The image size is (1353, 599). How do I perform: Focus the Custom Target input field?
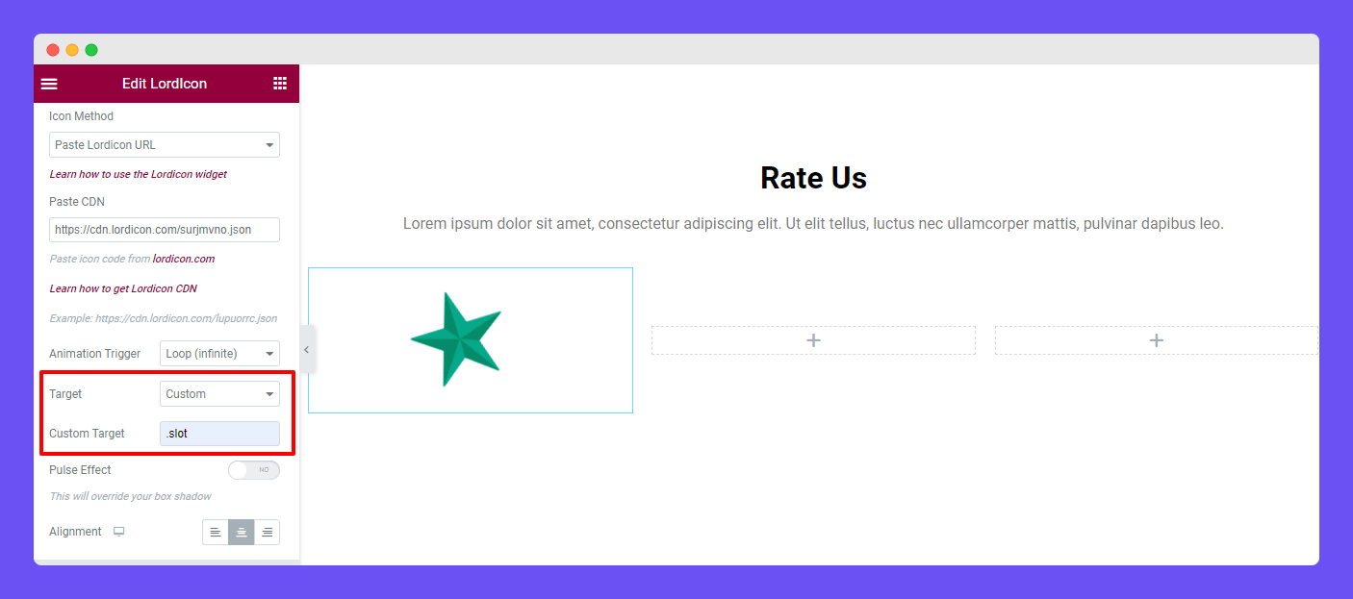click(219, 434)
